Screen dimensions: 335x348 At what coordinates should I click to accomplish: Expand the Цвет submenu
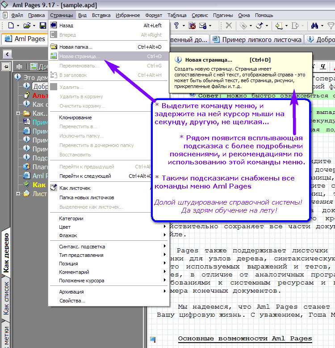click(x=109, y=227)
